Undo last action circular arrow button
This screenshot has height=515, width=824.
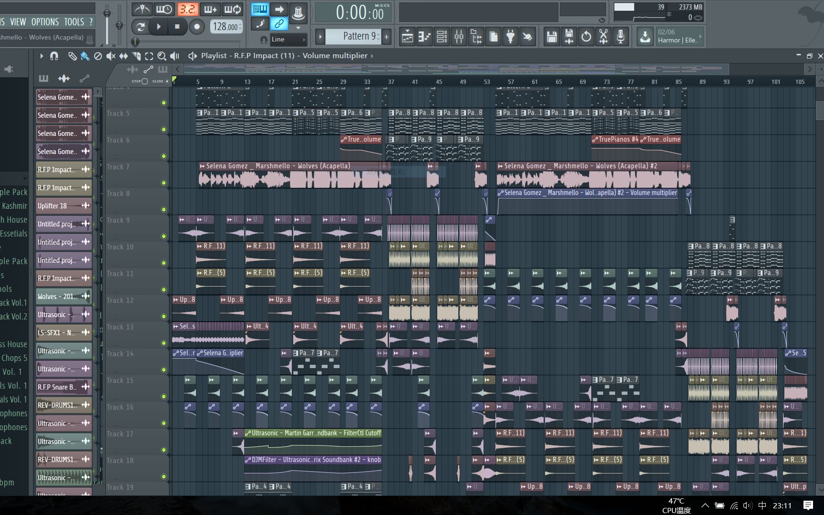click(x=586, y=37)
